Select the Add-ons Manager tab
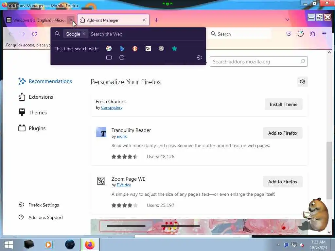Screen dimensions: 335x251 [x=113, y=20]
